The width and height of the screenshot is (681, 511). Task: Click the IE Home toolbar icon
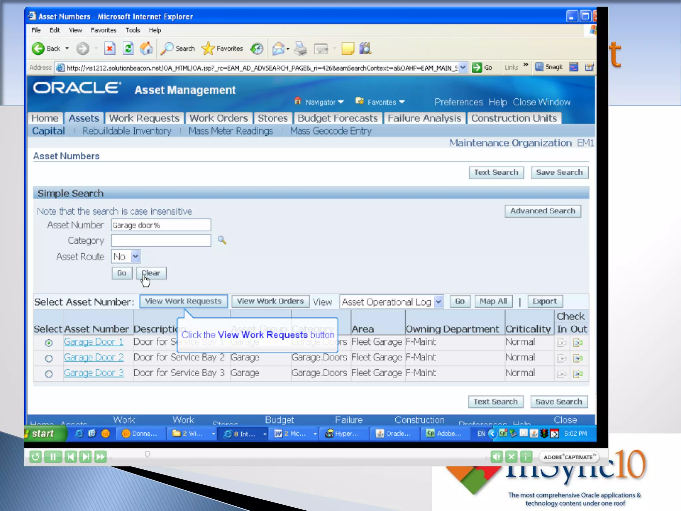point(146,49)
